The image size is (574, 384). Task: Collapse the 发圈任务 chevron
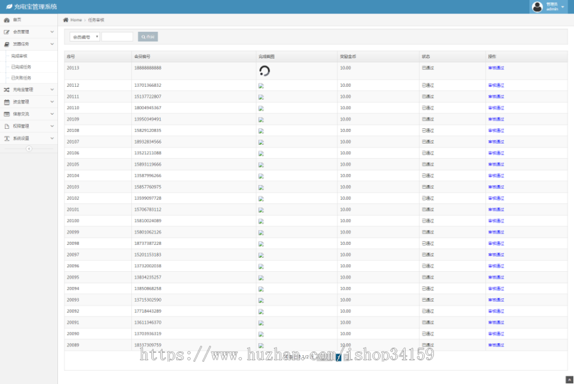click(x=52, y=44)
